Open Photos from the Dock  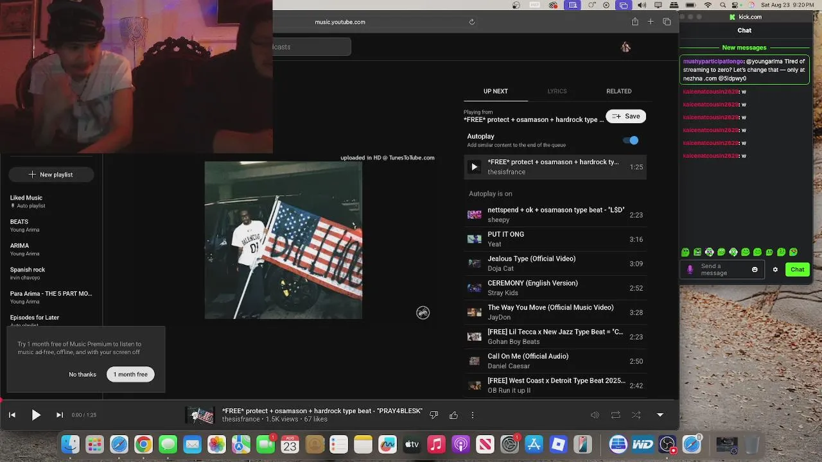[216, 445]
